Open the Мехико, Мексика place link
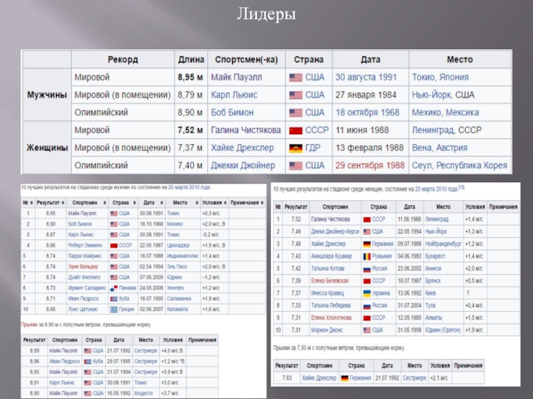The width and height of the screenshot is (533, 399). click(x=445, y=112)
